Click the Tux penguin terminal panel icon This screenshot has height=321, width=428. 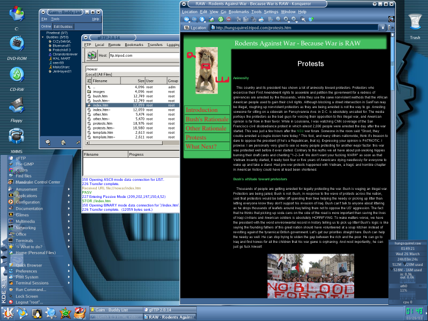[x=37, y=314]
